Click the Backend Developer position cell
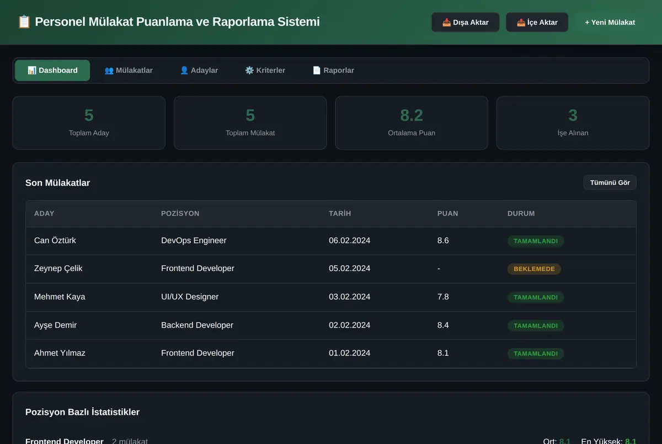The image size is (662, 444). [197, 325]
